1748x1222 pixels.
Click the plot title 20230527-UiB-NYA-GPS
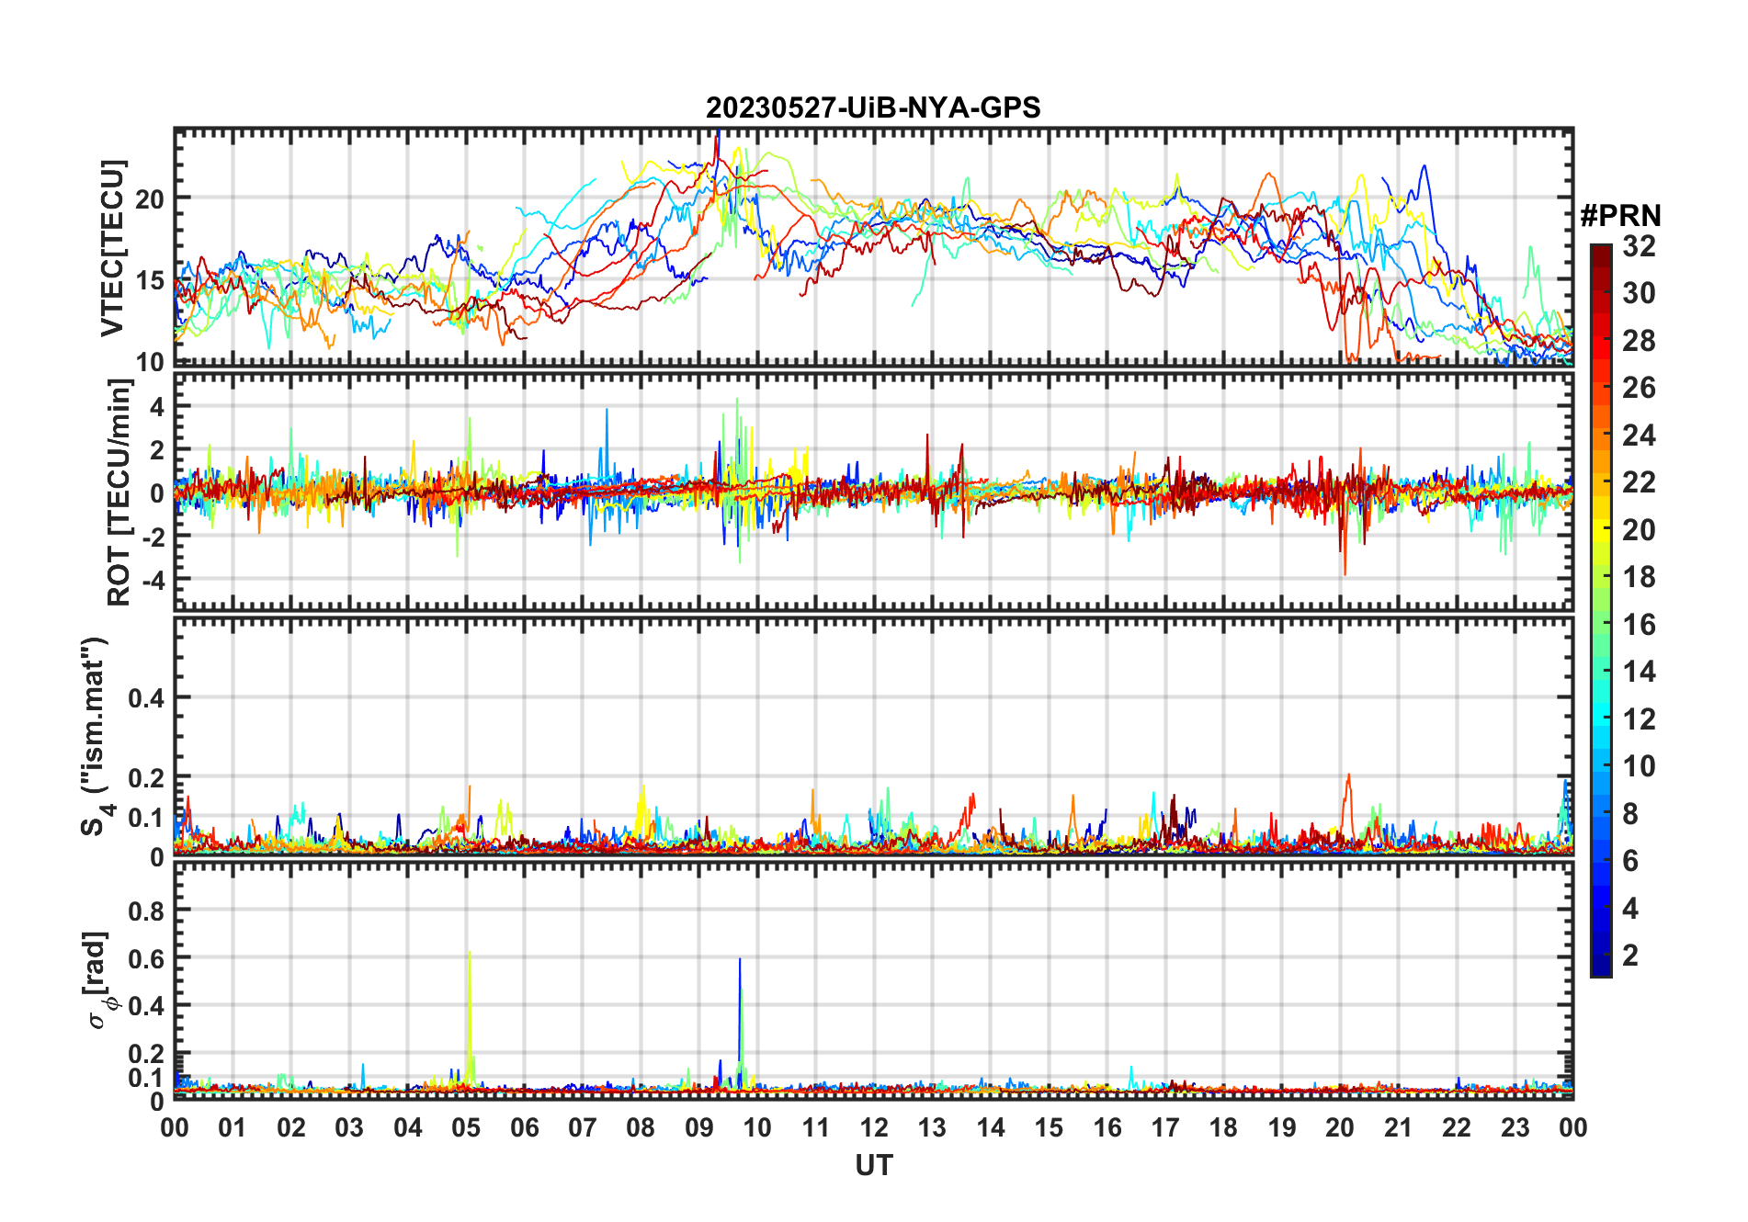873,107
